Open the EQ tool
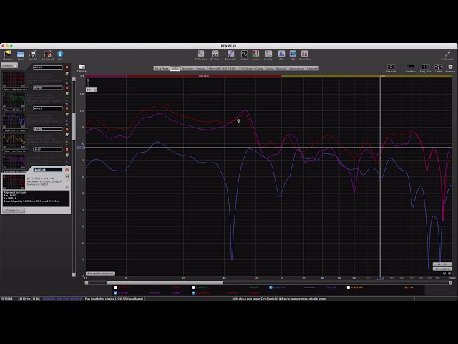Screen dimensions: 458x344 coord(293,54)
